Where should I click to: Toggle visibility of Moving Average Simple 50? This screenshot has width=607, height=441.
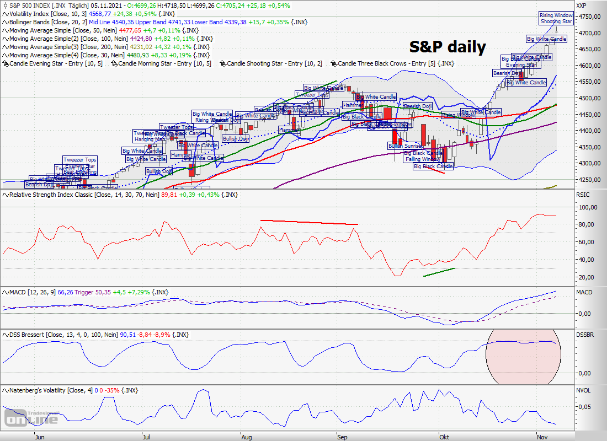(4, 30)
